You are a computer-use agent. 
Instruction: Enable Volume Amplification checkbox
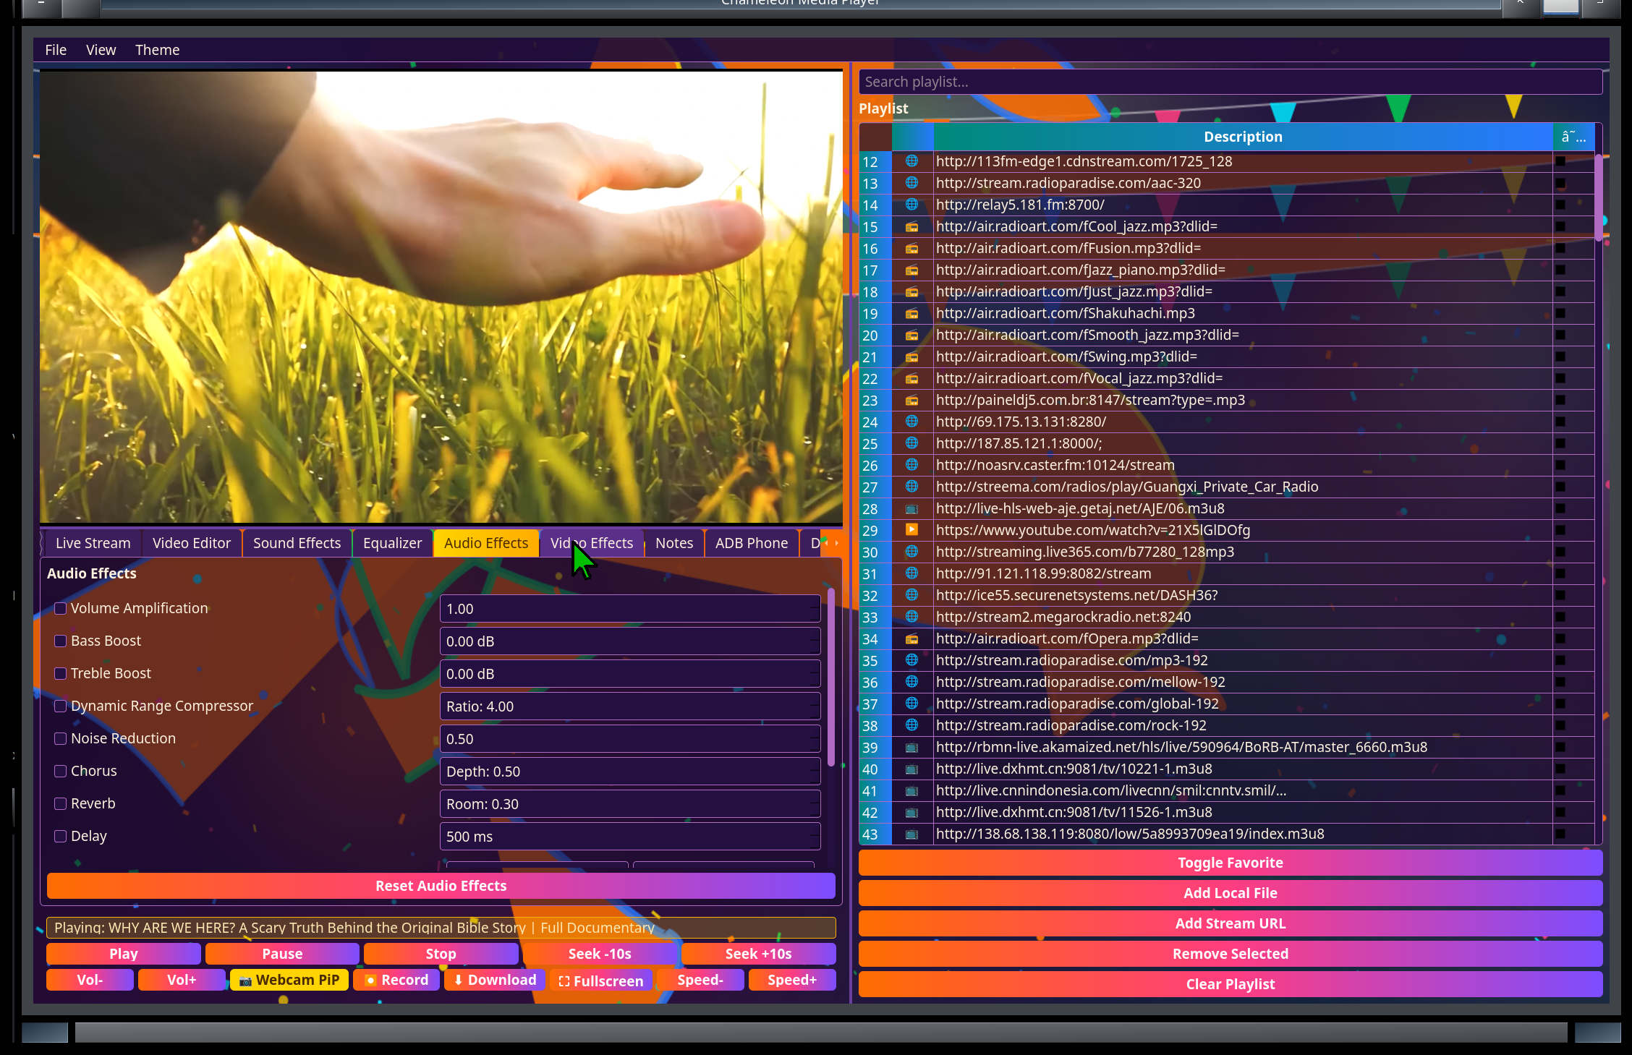[x=61, y=608]
